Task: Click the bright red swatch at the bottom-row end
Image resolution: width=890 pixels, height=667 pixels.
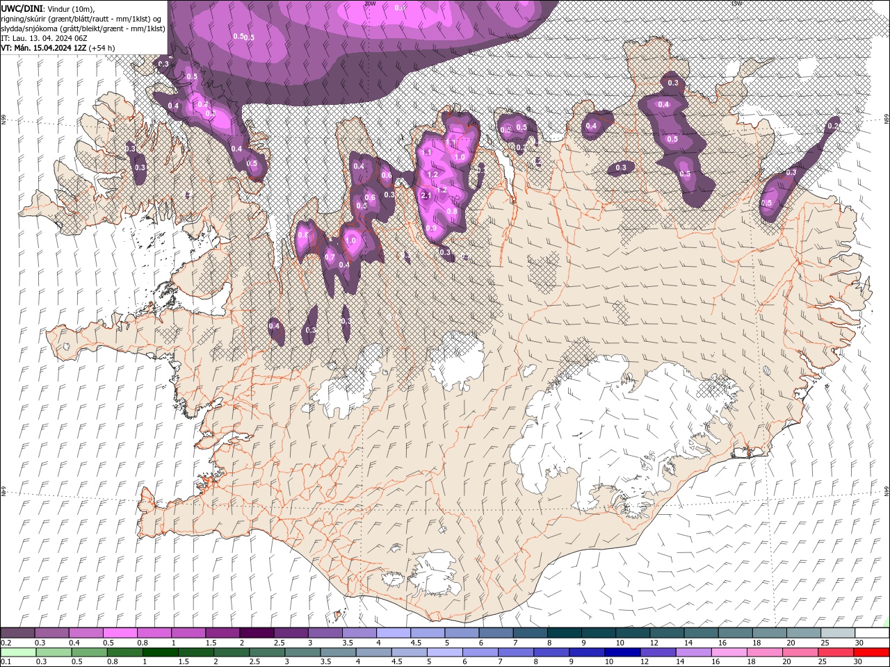Action: click(x=871, y=652)
